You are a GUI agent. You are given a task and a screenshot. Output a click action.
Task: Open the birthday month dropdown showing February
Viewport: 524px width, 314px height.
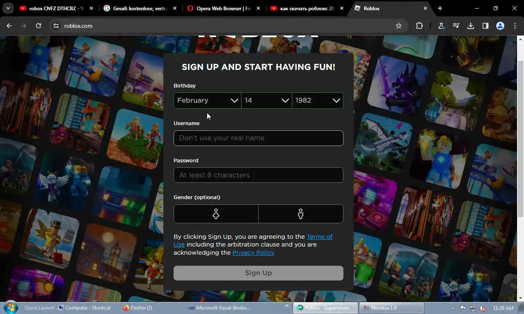[208, 101]
